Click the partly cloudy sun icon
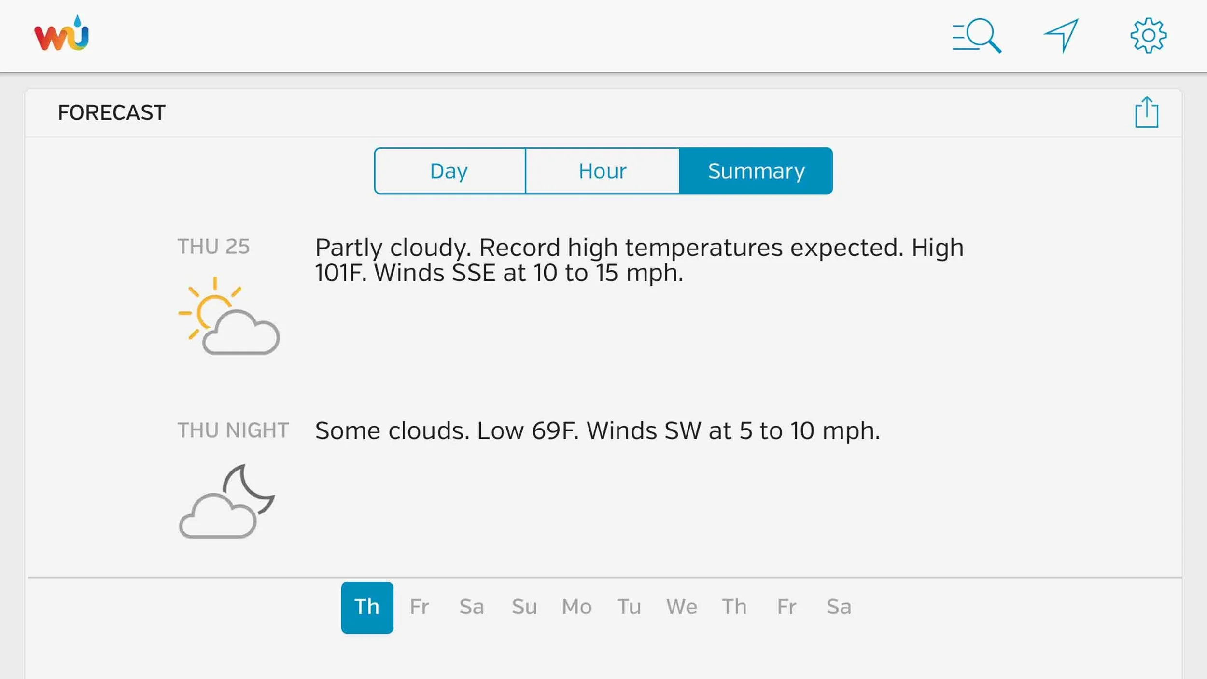 click(x=229, y=316)
